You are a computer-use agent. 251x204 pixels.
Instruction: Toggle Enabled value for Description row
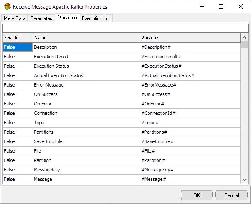coord(18,48)
